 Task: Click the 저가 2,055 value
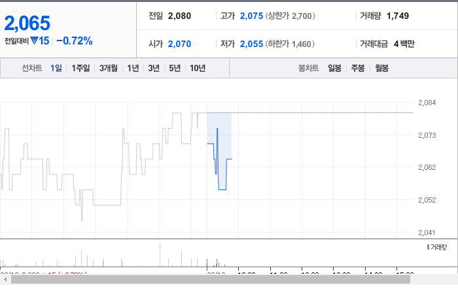pyautogui.click(x=251, y=44)
